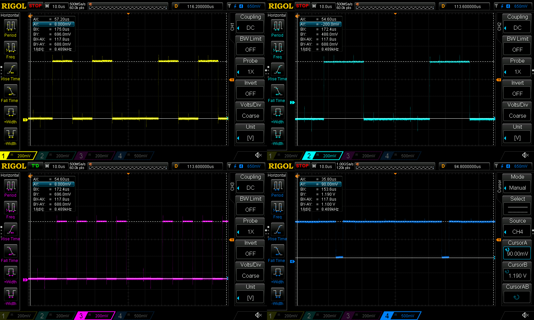The image size is (534, 320).
Task: Select the Period measurement in the CH3 screen
Action: (10, 188)
